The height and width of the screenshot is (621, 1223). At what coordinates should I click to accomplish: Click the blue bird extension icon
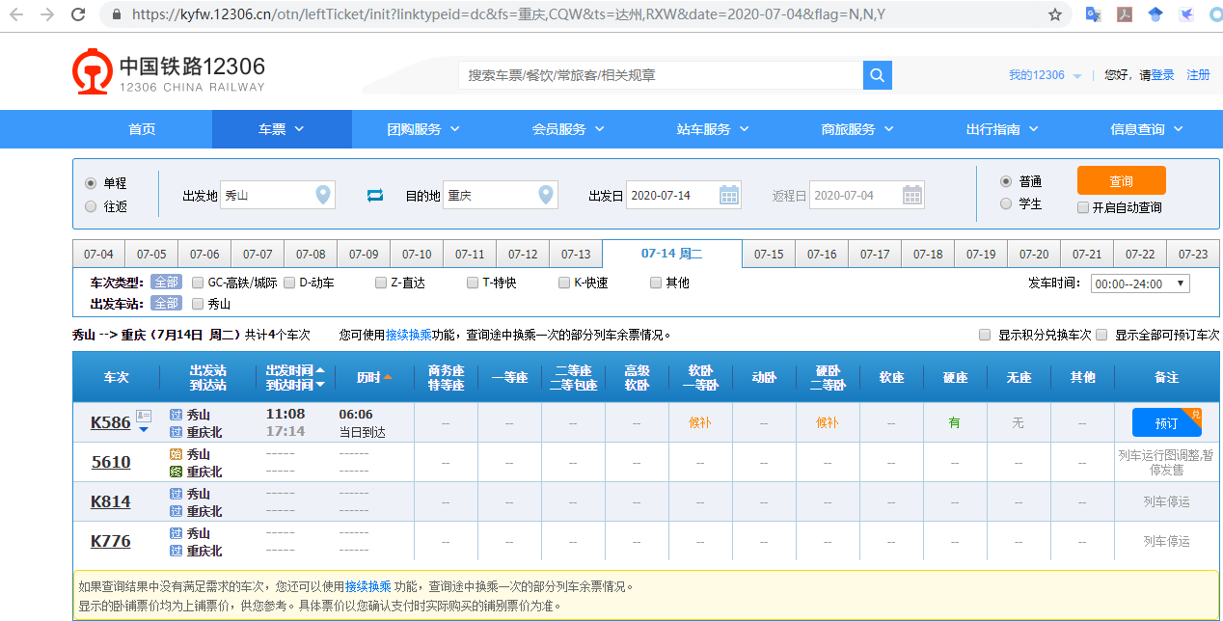[1187, 14]
